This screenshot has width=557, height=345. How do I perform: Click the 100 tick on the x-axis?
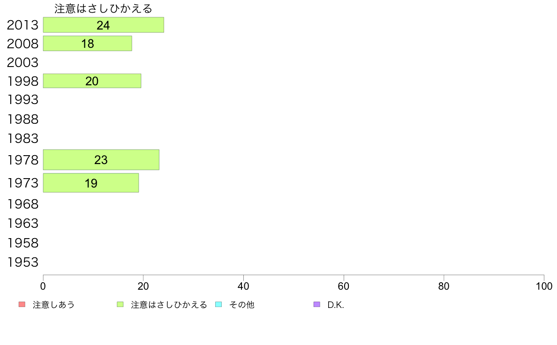point(544,286)
